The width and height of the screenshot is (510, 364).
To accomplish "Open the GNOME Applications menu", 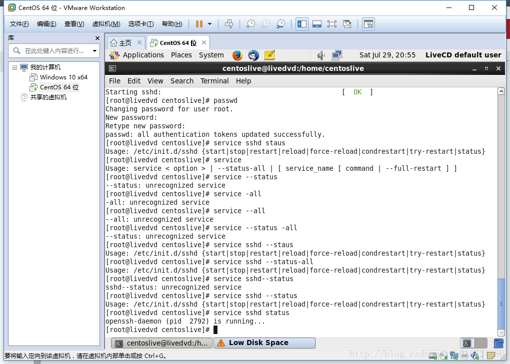I will click(143, 55).
